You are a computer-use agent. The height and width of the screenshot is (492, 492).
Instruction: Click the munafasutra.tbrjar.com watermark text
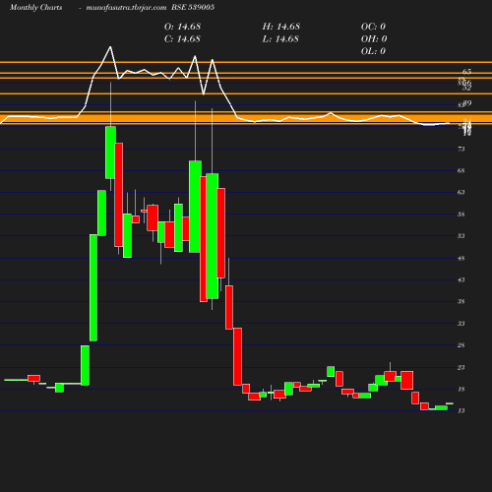pyautogui.click(x=126, y=8)
